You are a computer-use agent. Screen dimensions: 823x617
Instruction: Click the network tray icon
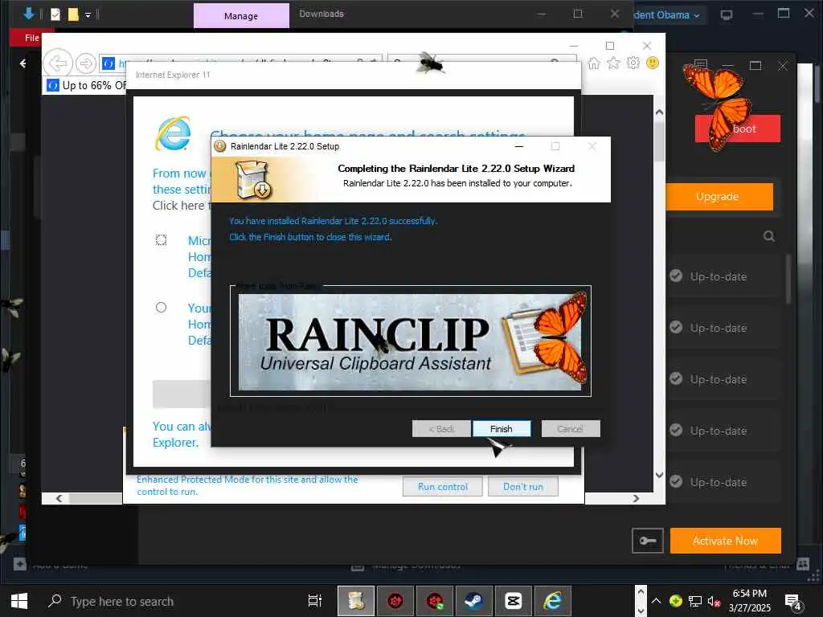coord(695,601)
